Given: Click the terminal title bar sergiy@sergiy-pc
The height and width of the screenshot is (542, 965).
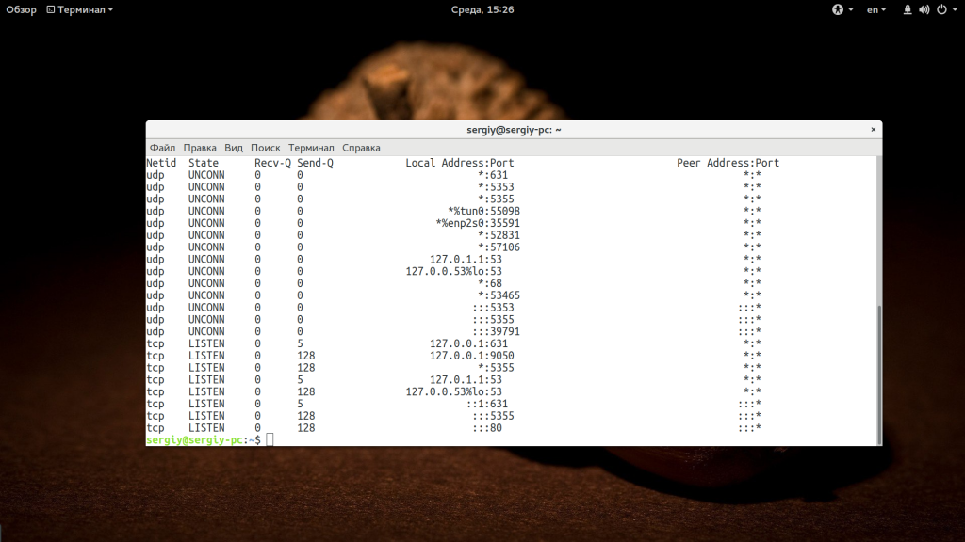Looking at the screenshot, I should click(514, 130).
